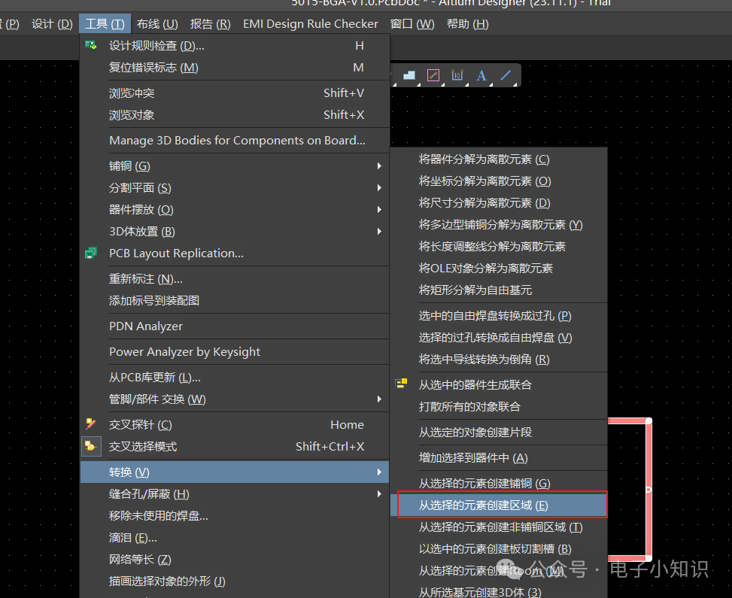This screenshot has width=732, height=598.
Task: Expand the 铺铜 (G) submenu
Action: click(x=235, y=165)
